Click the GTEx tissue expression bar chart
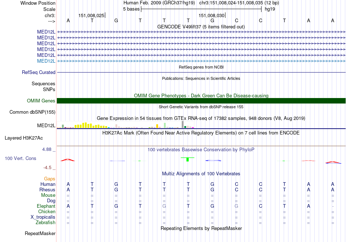Screen dimensions: 346x242 coord(125,125)
